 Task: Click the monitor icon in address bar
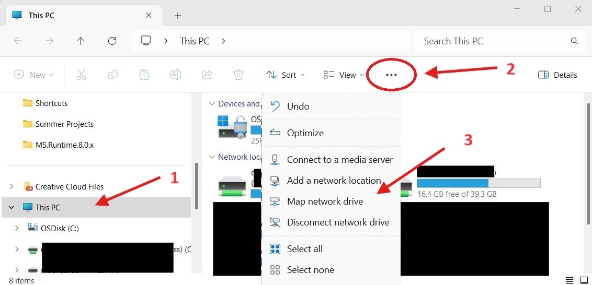click(x=146, y=40)
